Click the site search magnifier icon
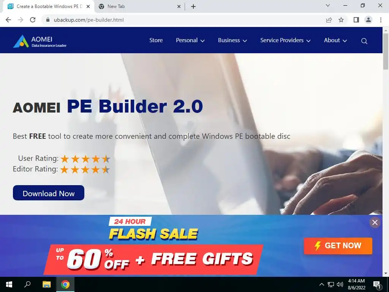The height and width of the screenshot is (292, 389). [x=364, y=41]
